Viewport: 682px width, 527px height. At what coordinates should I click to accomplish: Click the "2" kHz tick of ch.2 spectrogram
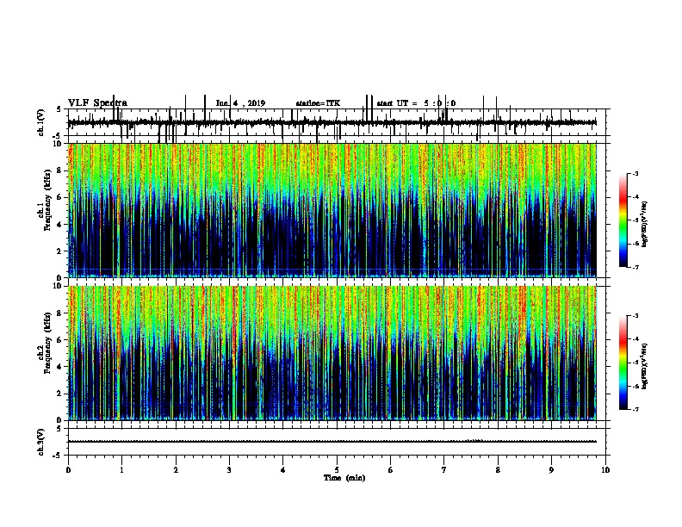(60, 394)
